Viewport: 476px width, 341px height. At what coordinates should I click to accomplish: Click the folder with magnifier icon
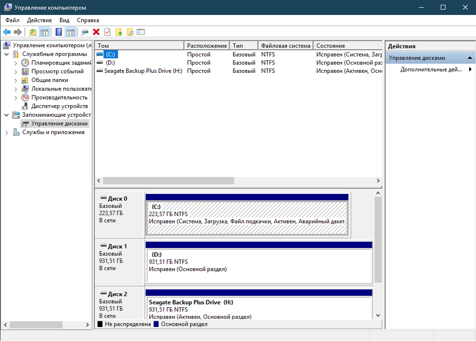pyautogui.click(x=130, y=32)
